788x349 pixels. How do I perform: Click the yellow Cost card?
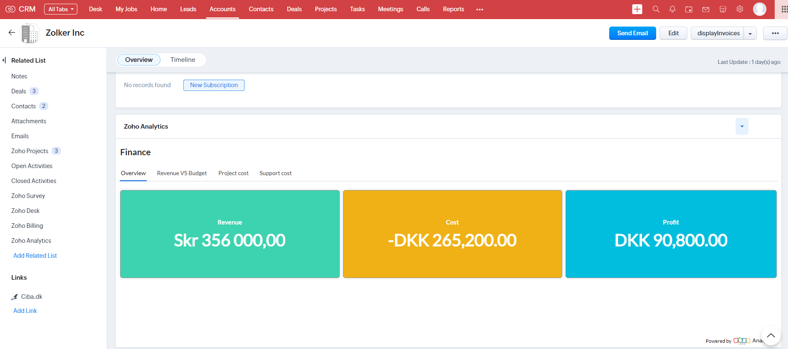(x=452, y=234)
